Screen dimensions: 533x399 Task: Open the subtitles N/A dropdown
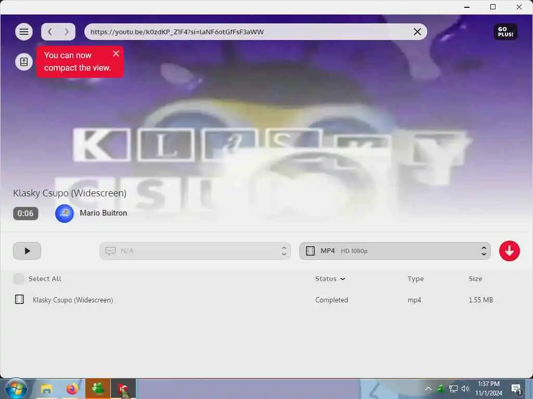[195, 251]
